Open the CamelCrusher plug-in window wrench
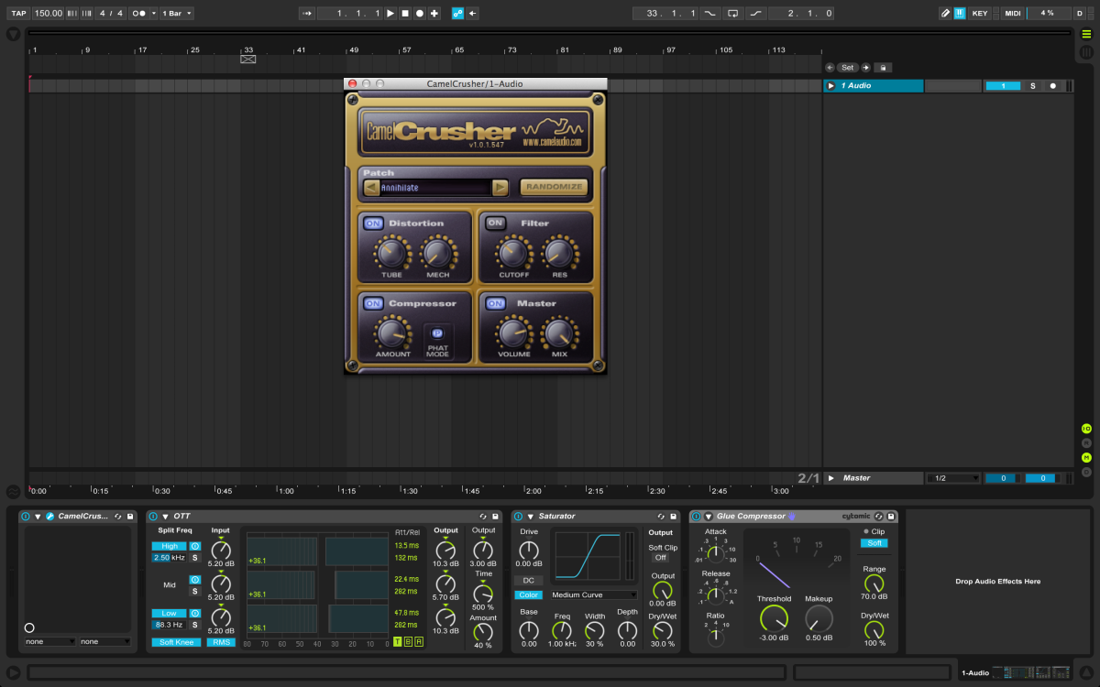The height and width of the screenshot is (687, 1100). pos(49,517)
